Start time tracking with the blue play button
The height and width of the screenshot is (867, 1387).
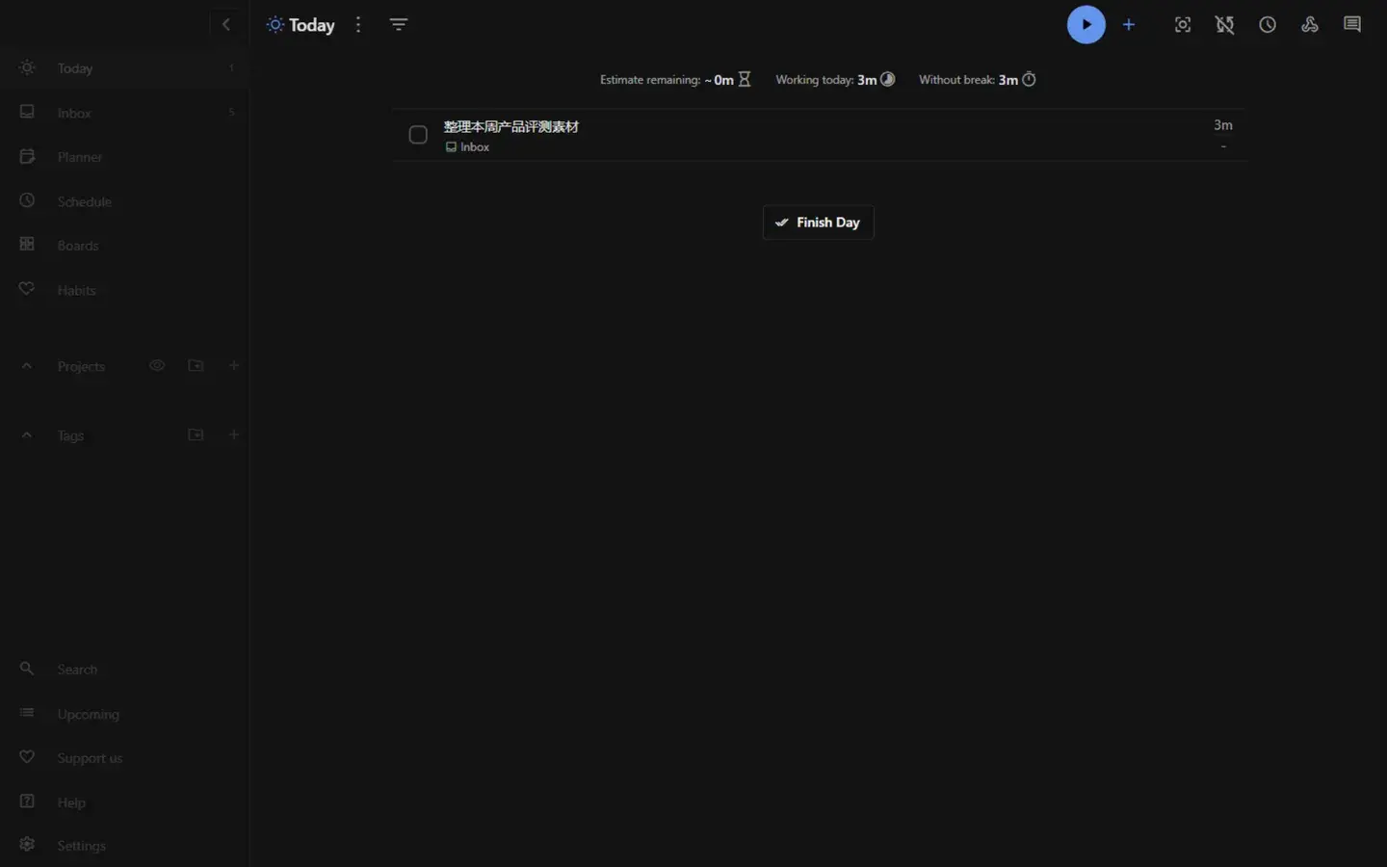(x=1086, y=25)
